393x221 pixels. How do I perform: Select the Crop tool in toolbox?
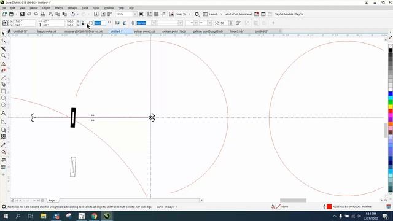click(x=4, y=48)
